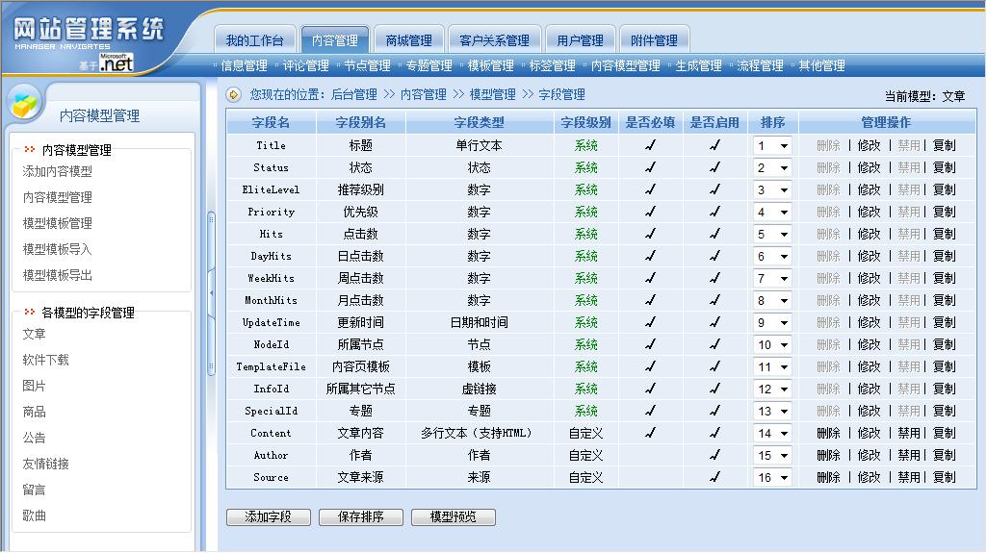Image resolution: width=987 pixels, height=553 pixels.
Task: Open the sort order dropdown for Title
Action: 771,146
